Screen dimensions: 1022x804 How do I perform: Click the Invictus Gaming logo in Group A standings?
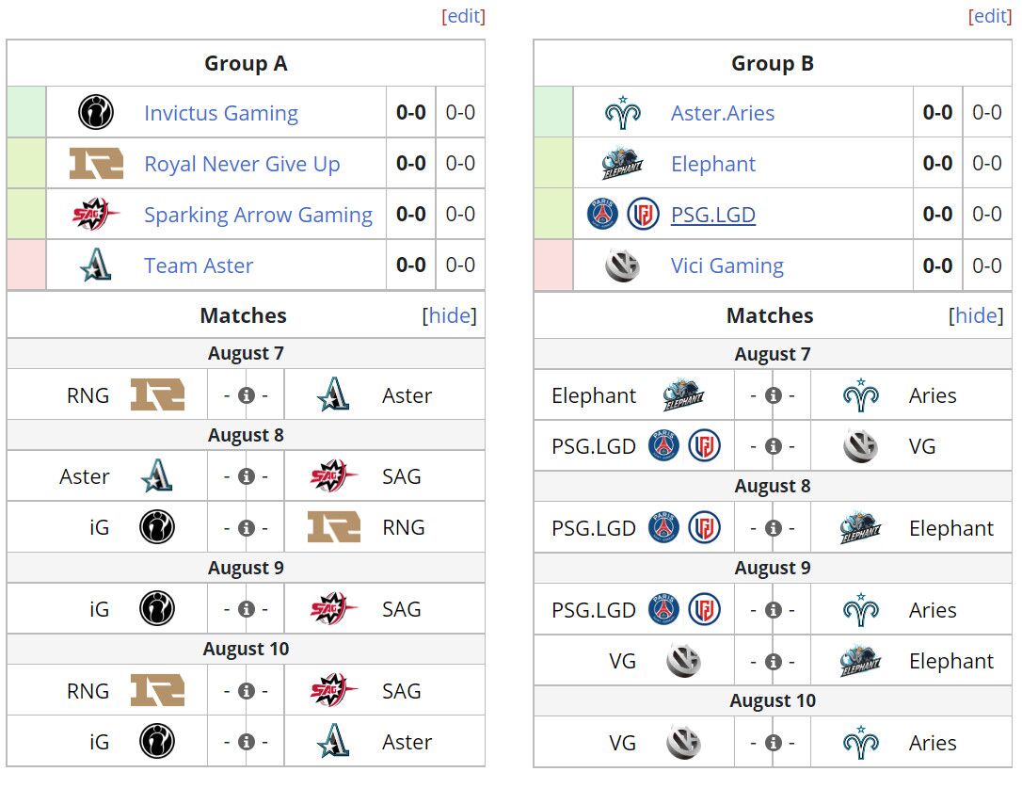coord(96,112)
